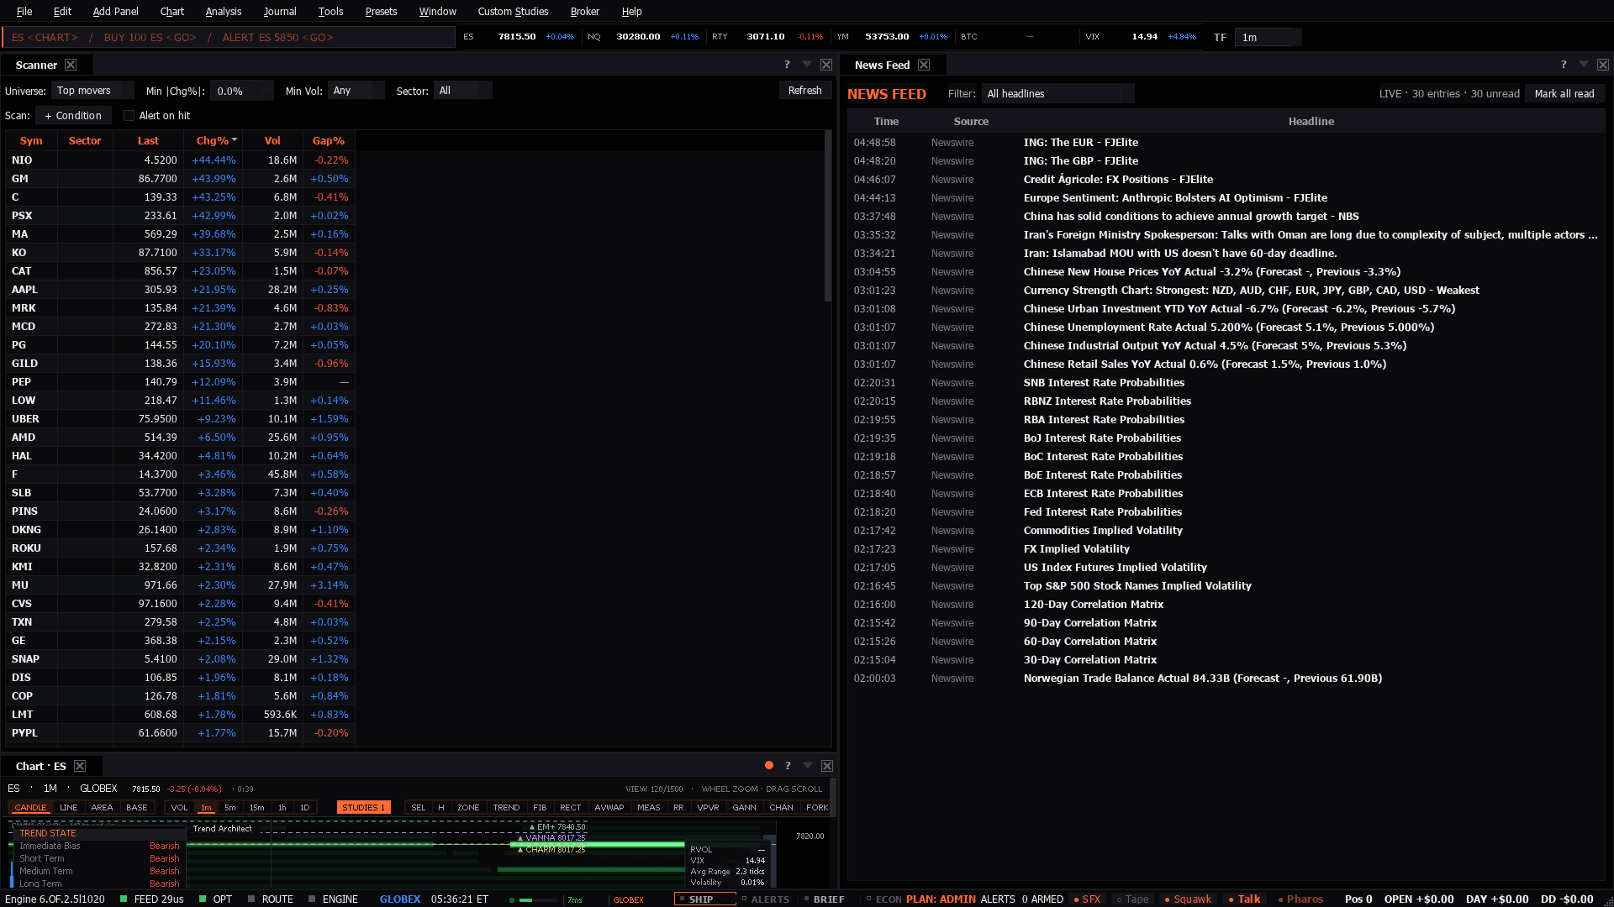Click the orange record dot in Chart panel
The width and height of the screenshot is (1614, 907).
click(768, 765)
